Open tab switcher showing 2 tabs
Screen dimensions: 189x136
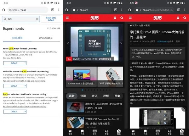[179, 10]
